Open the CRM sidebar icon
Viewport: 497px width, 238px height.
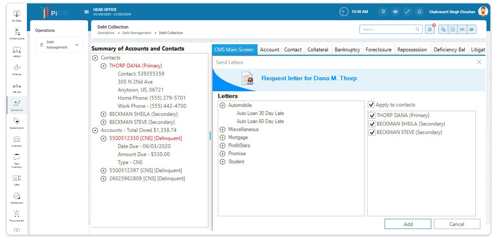point(17,180)
